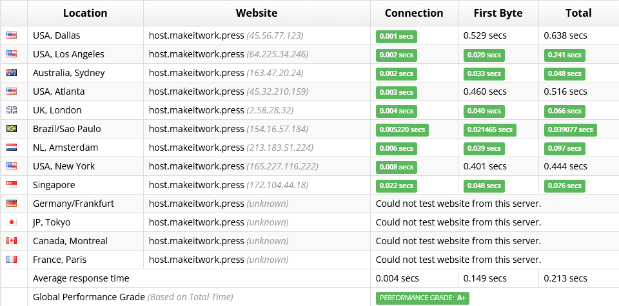Click the Netherlands flag beside Amsterdam
The height and width of the screenshot is (306, 619).
click(12, 148)
